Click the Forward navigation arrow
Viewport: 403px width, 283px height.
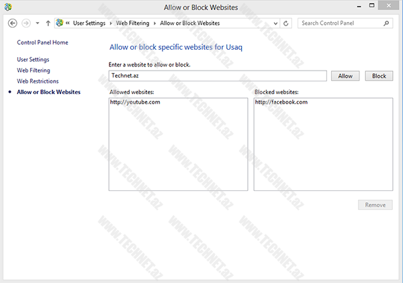[26, 23]
